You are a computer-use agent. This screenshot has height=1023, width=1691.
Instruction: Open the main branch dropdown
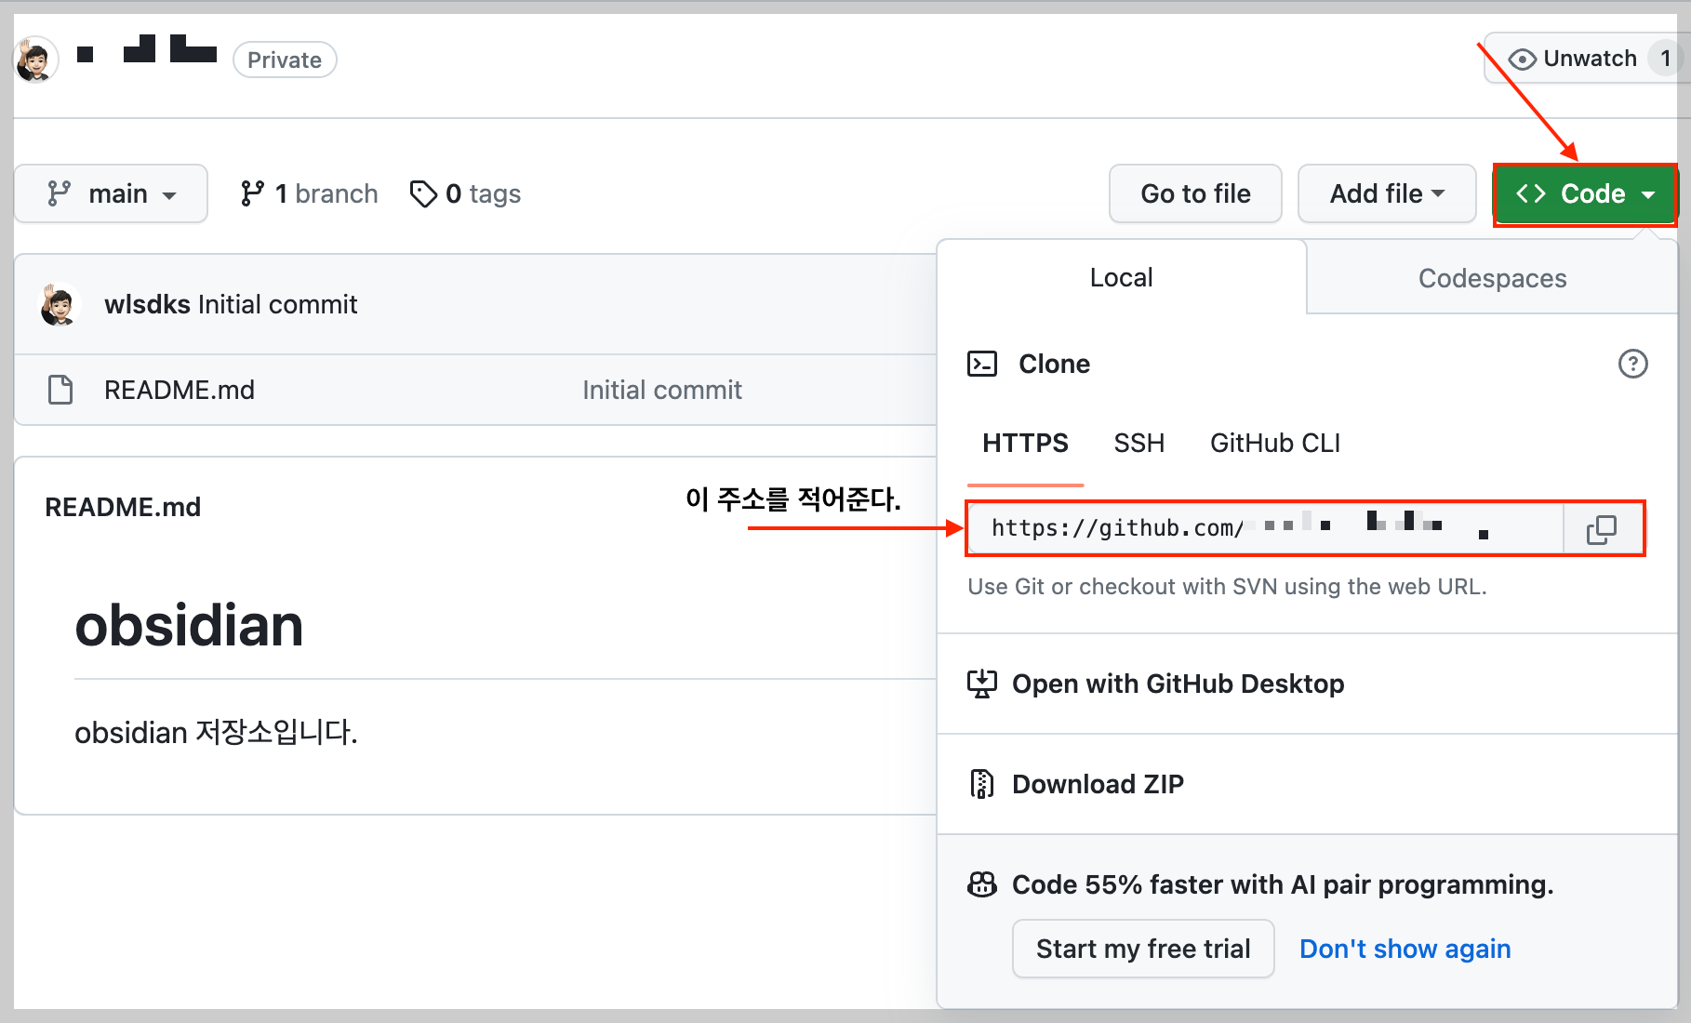tap(111, 193)
